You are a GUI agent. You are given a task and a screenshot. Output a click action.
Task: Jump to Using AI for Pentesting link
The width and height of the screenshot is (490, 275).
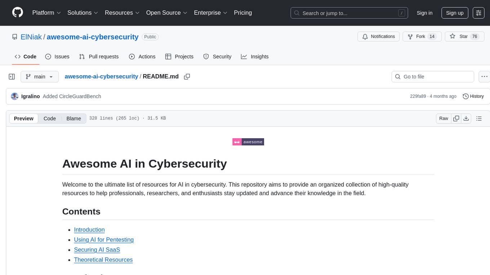[x=104, y=240]
